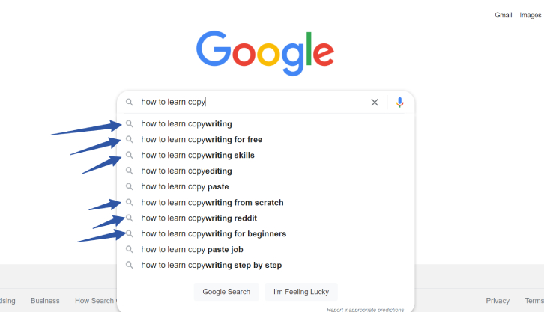Click the magnifier icon next to 'copywriting for free'
544x312 pixels.
[130, 140]
